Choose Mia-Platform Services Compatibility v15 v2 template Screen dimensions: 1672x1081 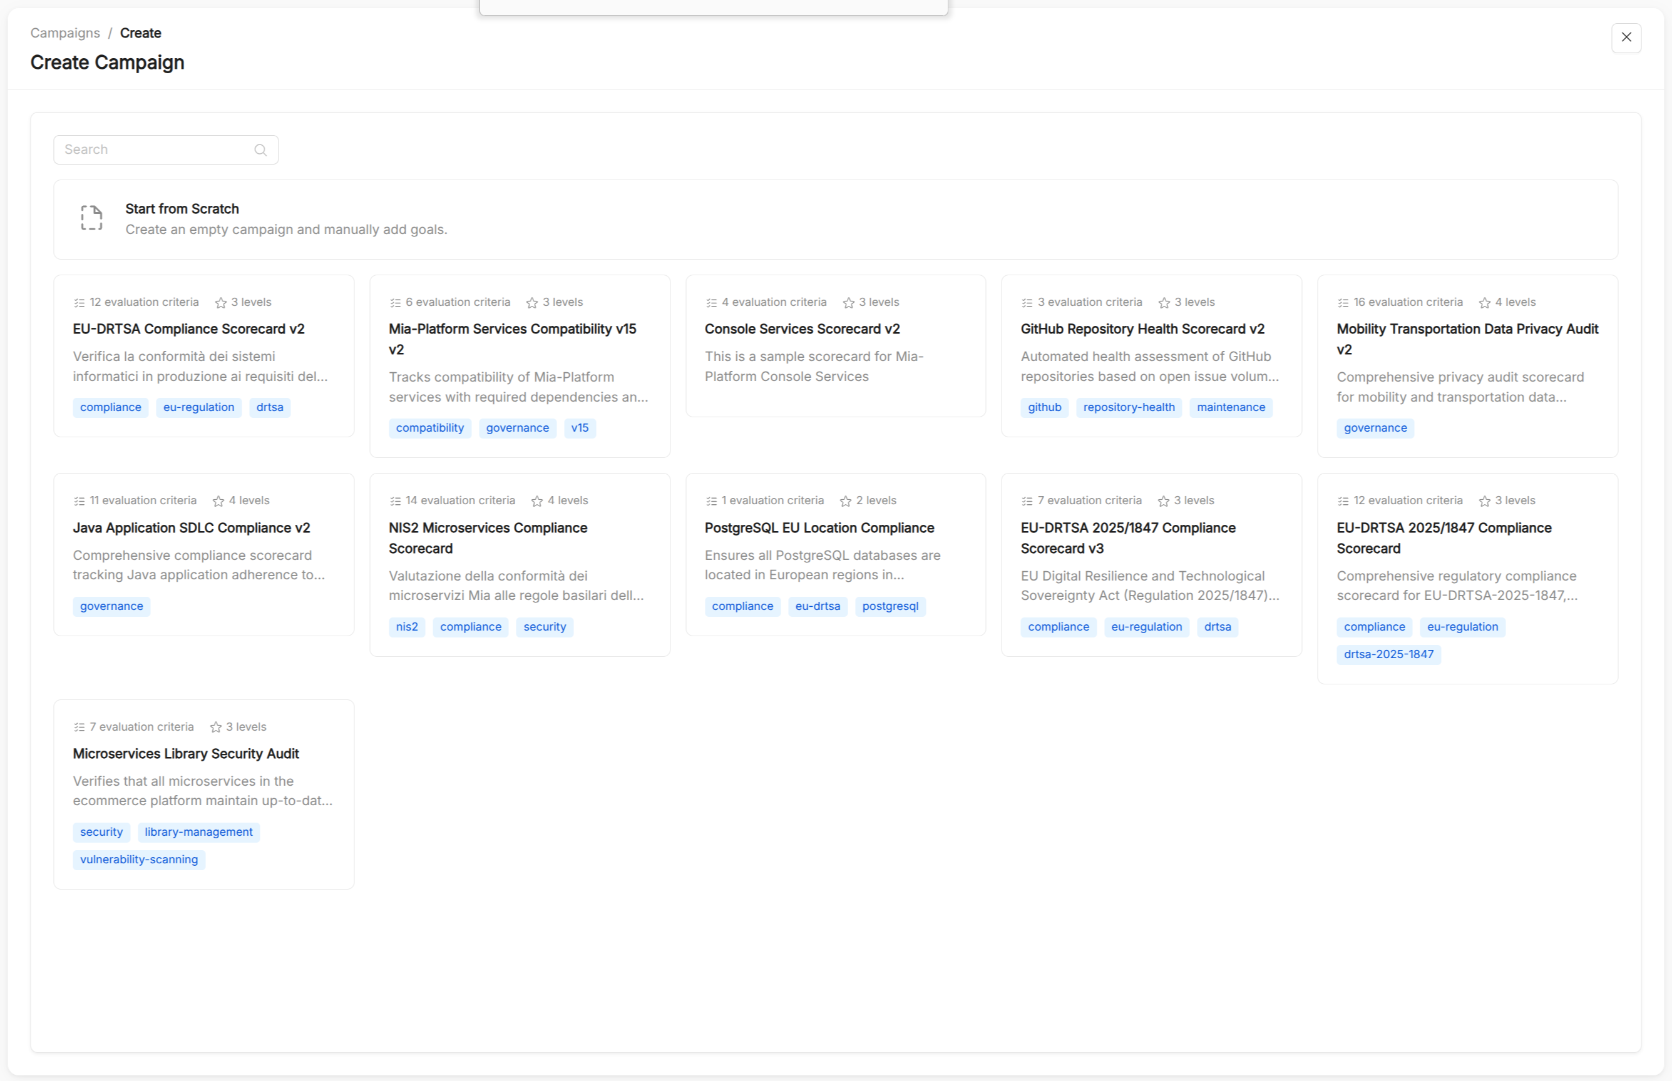click(520, 366)
